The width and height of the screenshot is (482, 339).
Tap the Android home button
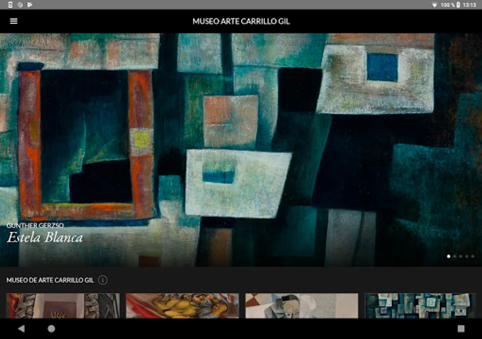(x=51, y=328)
